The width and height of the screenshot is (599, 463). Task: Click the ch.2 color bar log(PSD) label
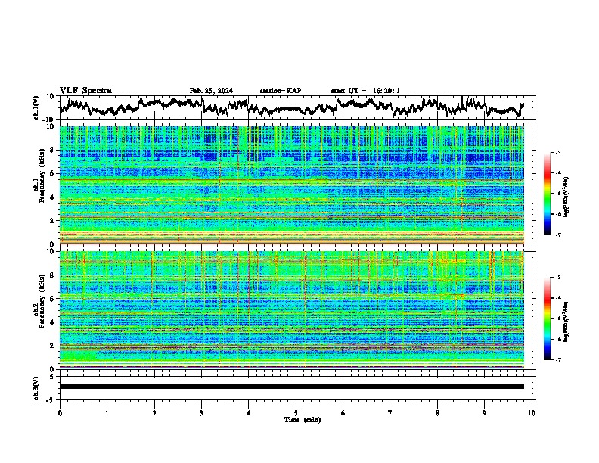566,322
